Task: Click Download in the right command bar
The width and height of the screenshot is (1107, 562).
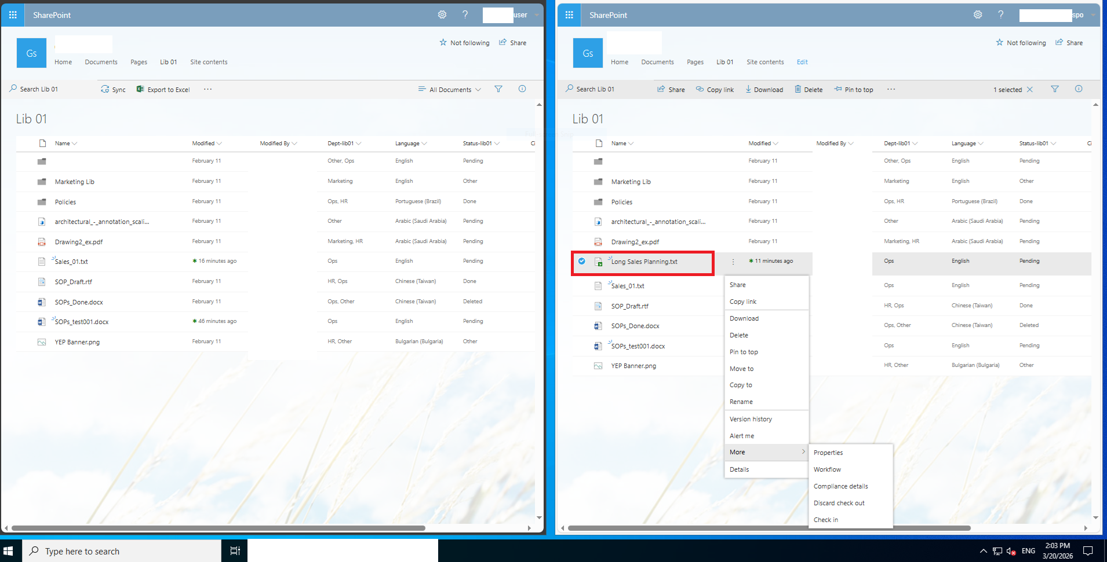Action: coord(764,90)
